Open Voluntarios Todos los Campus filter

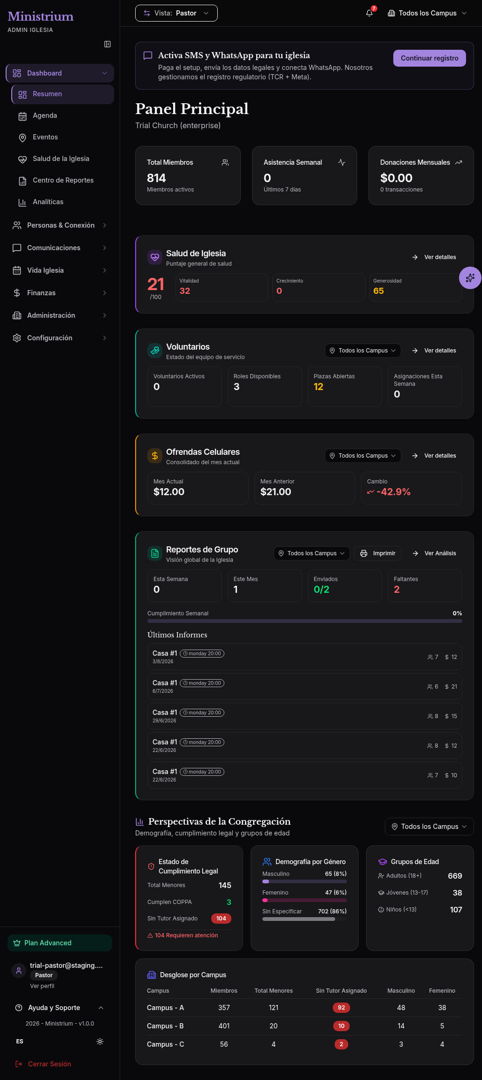point(363,351)
